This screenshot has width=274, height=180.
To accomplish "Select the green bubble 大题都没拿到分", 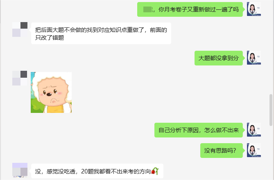I will coord(219,58).
